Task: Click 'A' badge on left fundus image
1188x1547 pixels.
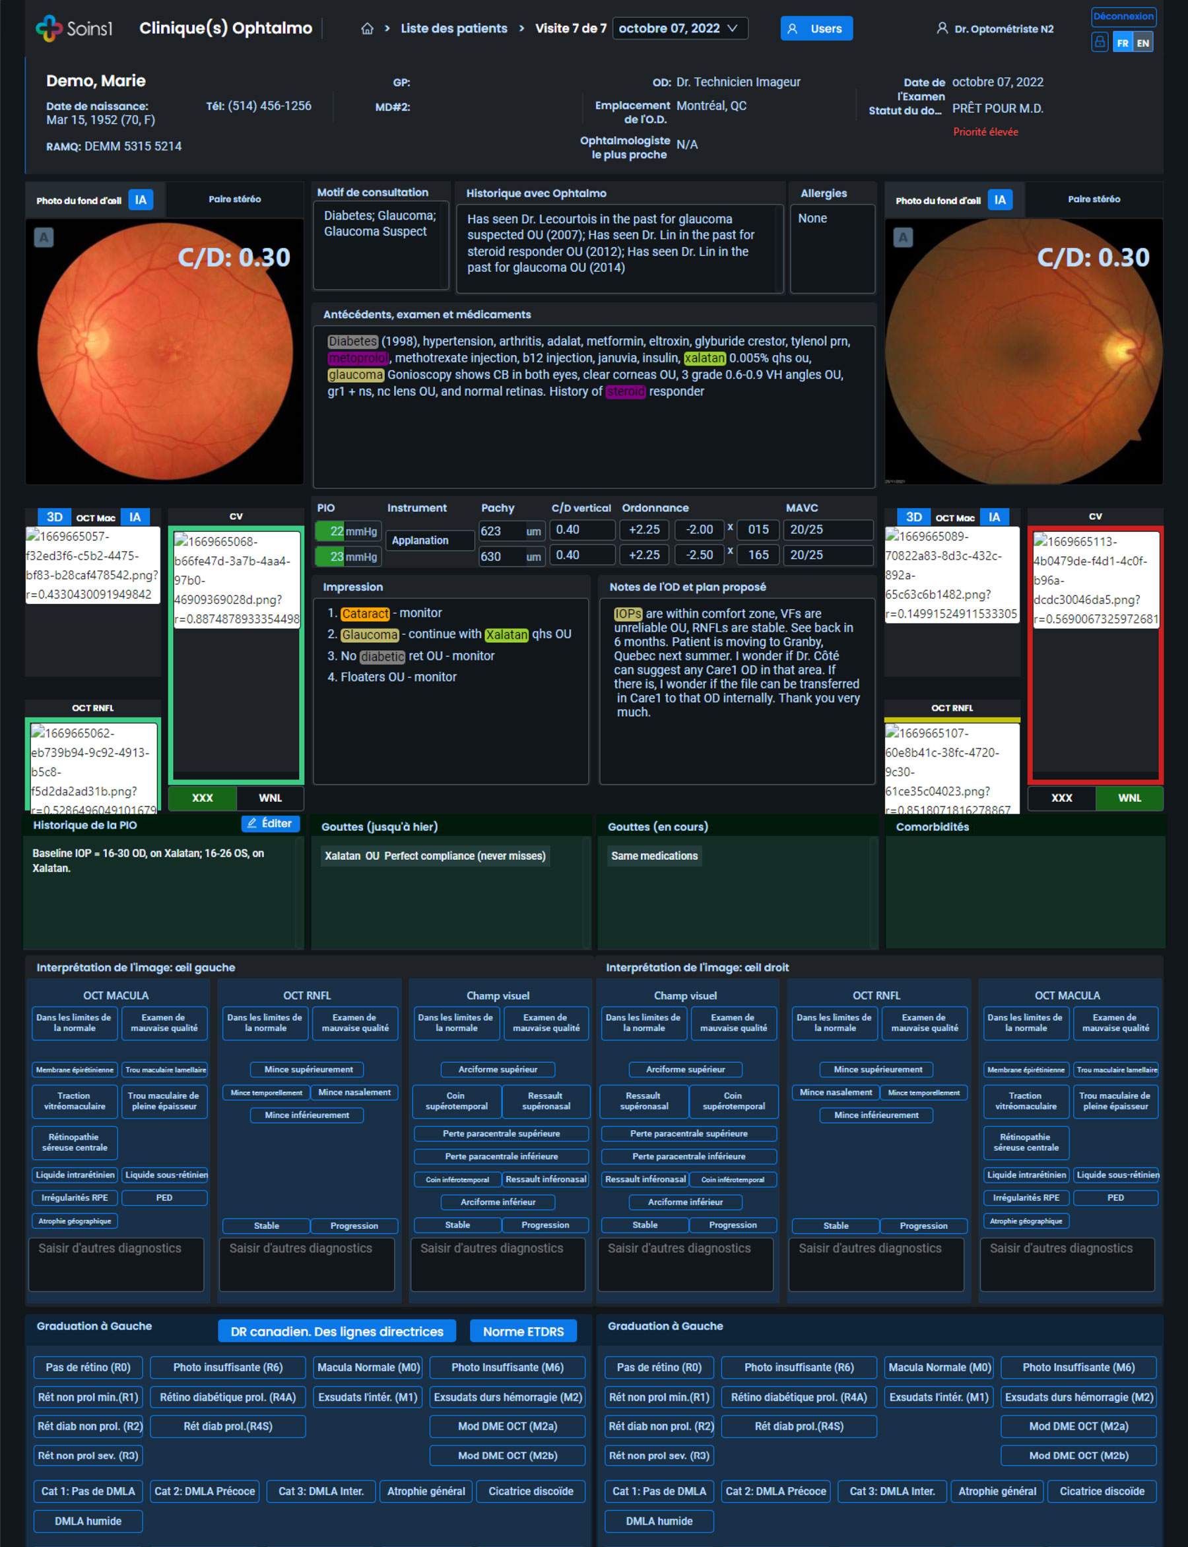Action: [x=44, y=238]
